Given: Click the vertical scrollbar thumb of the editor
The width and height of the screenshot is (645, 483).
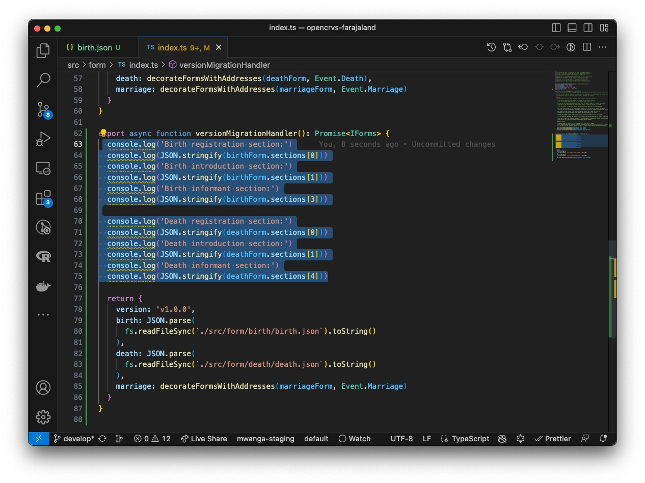Looking at the screenshot, I should [x=612, y=289].
